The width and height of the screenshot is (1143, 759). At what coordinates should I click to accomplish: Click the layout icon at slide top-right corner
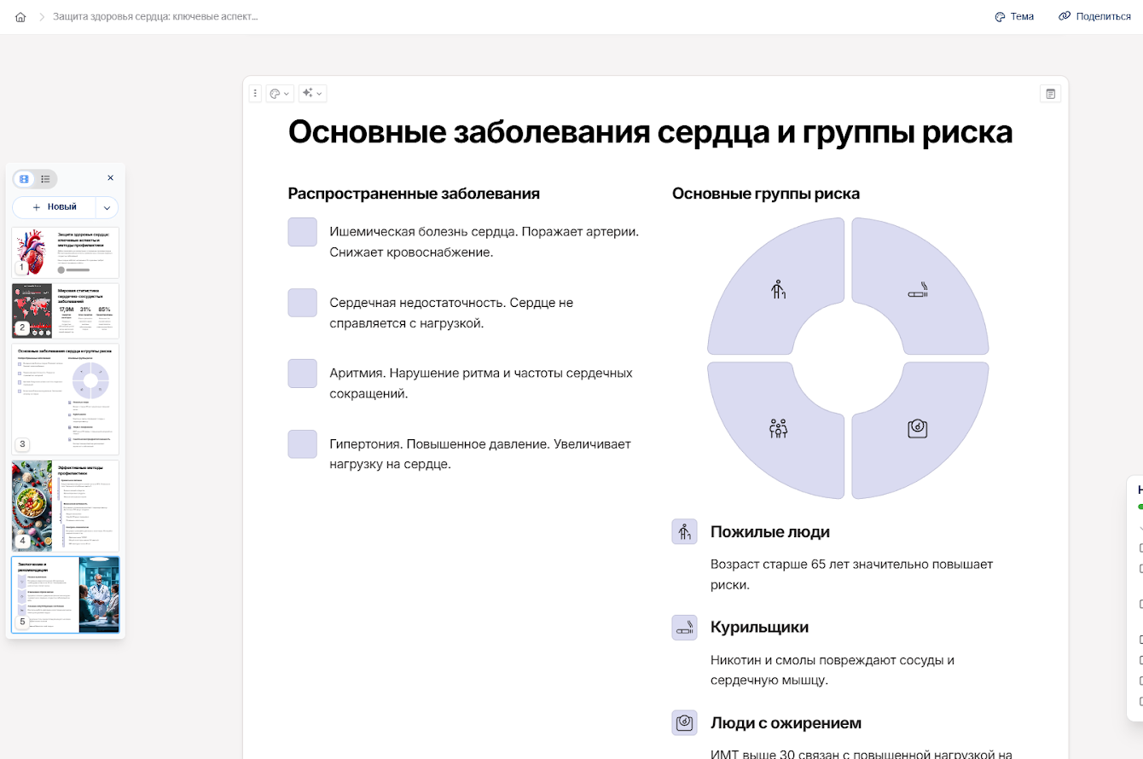click(x=1050, y=93)
